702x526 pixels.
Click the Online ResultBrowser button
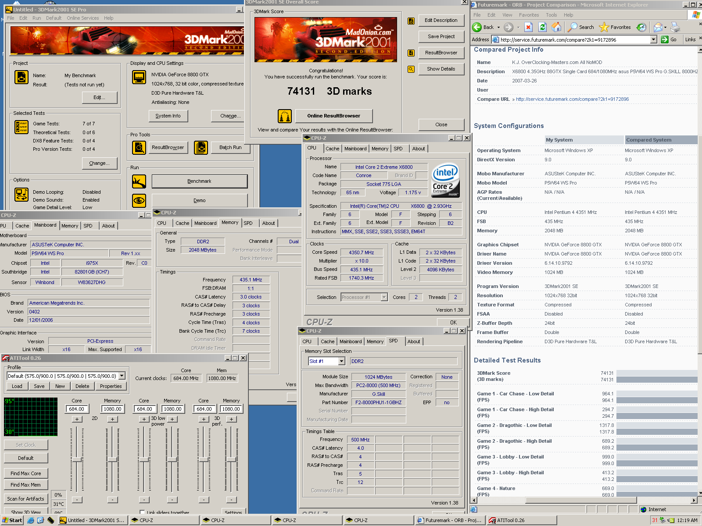coord(333,116)
